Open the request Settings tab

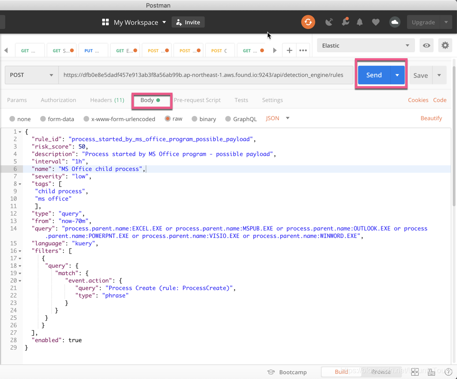point(272,100)
